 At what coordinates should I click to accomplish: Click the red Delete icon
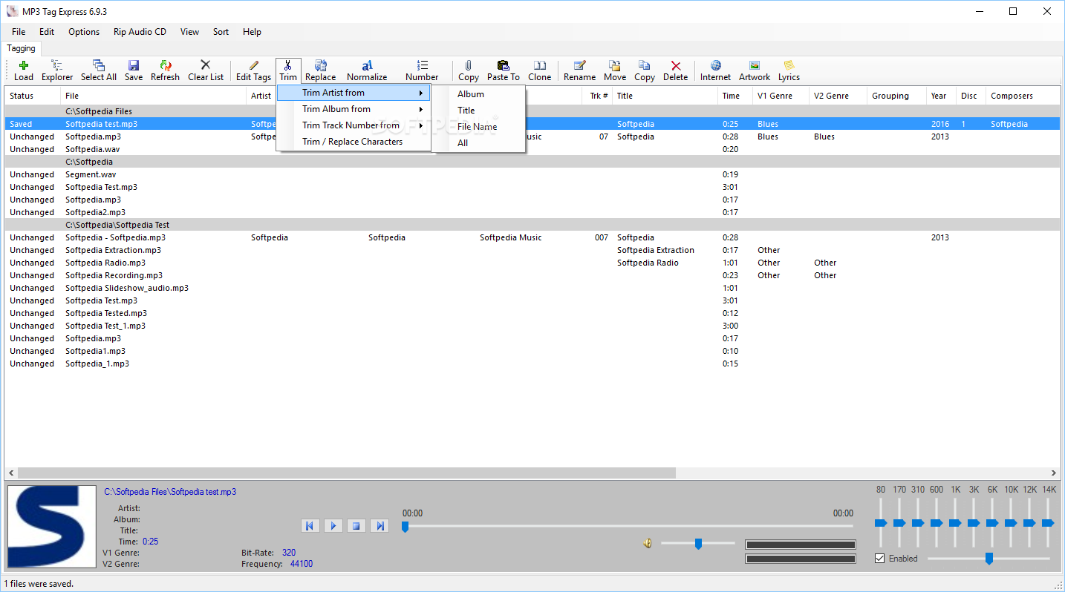[x=676, y=70]
